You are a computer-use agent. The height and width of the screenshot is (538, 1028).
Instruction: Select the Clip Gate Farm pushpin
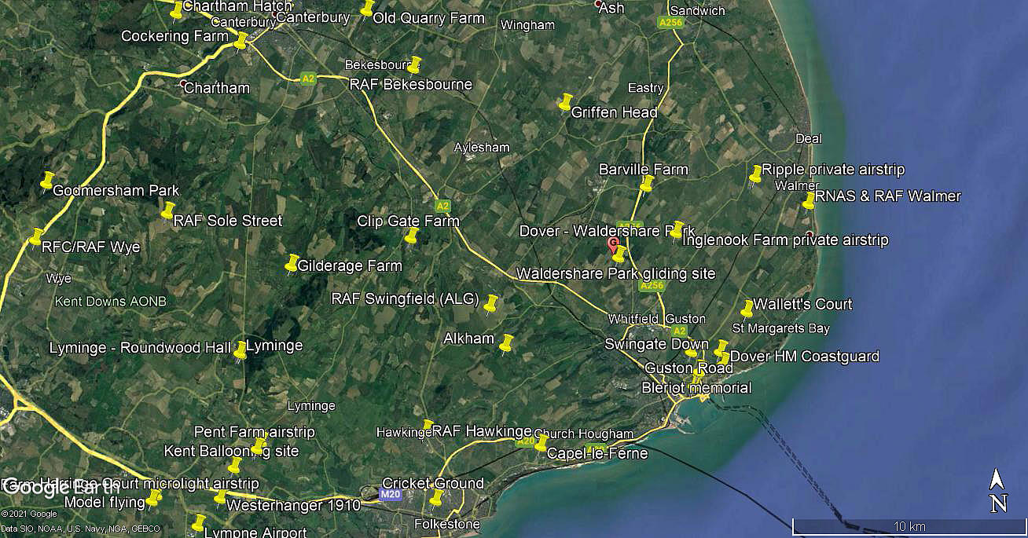coord(411,235)
